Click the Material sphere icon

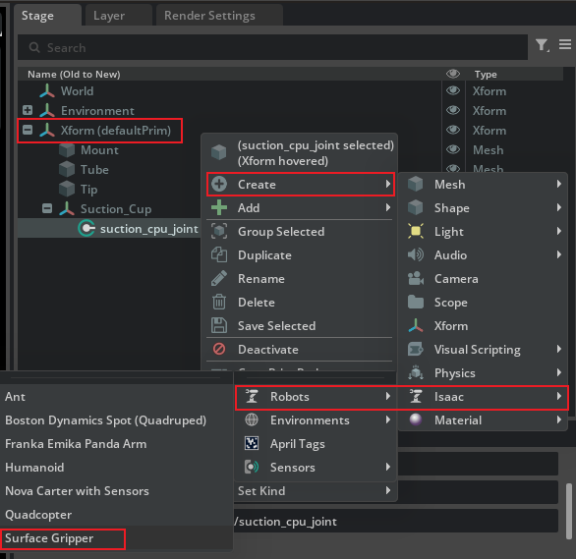point(416,419)
